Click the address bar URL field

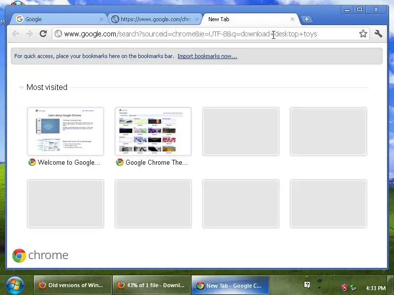pyautogui.click(x=211, y=33)
